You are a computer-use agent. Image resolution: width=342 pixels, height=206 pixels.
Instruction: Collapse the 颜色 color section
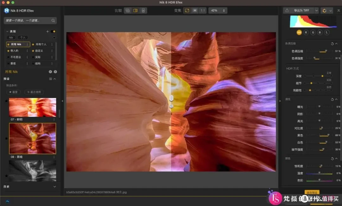[336, 159]
